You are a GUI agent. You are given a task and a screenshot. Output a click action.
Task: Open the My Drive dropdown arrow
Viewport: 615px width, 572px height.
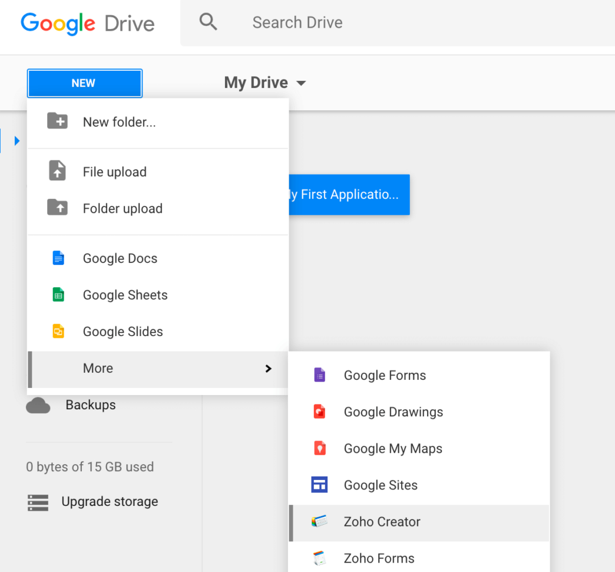pos(301,83)
